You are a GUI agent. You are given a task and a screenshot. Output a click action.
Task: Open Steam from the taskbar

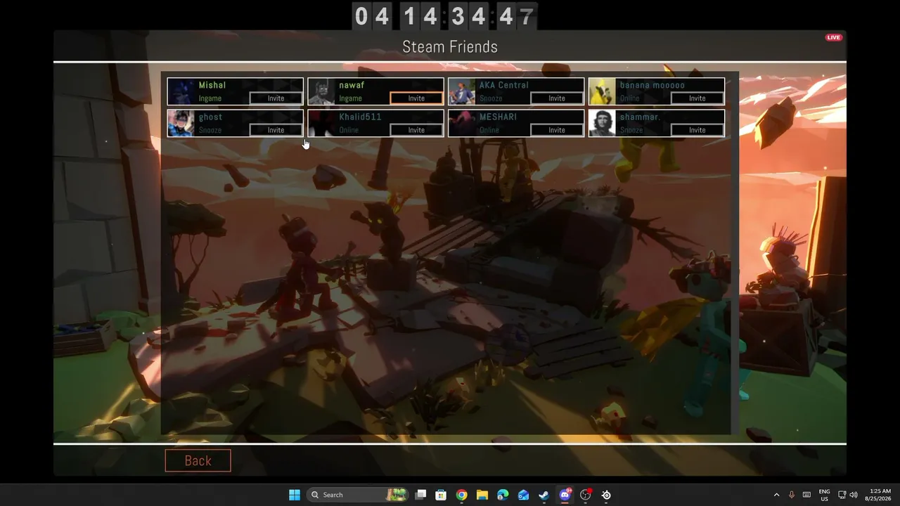pos(544,495)
